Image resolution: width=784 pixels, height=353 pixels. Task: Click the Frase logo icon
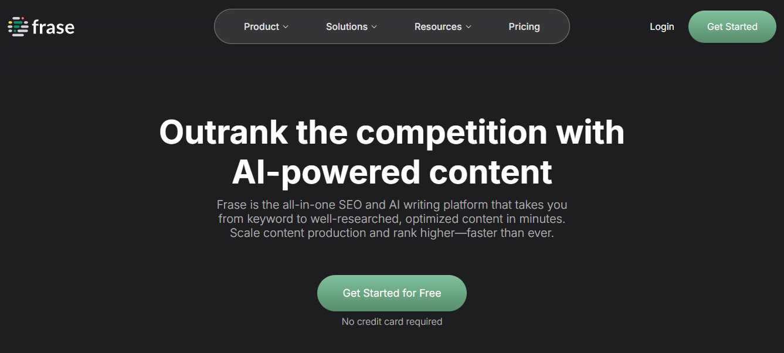(18, 26)
